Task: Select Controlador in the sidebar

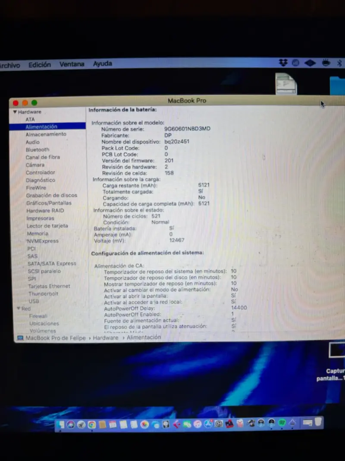Action: tap(41, 172)
